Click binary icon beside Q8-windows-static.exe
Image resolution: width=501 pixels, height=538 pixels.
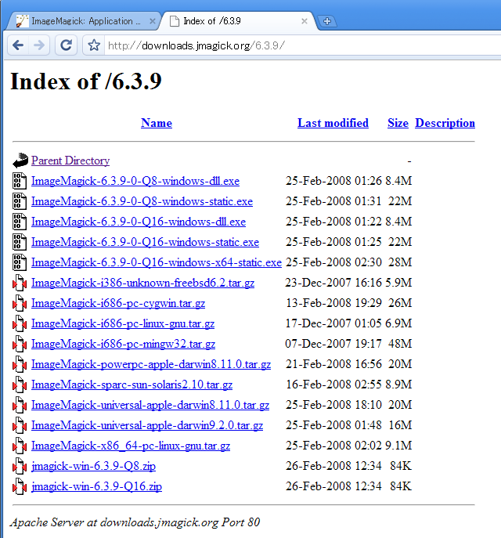pos(20,200)
